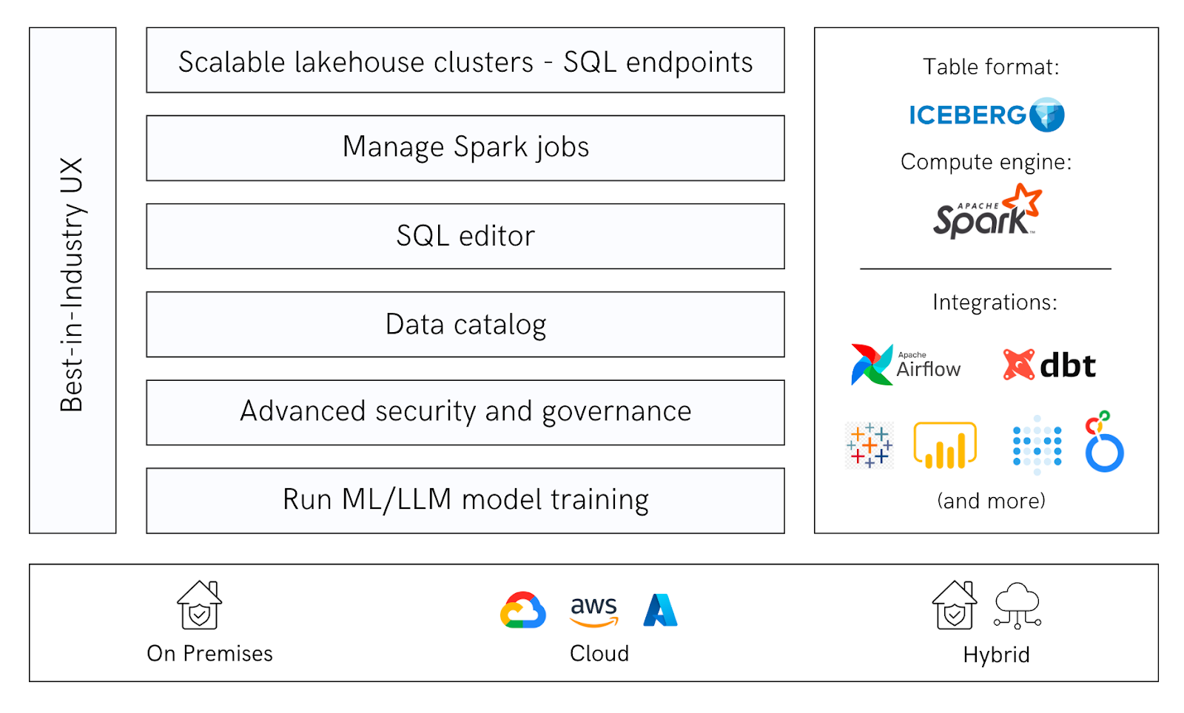Image resolution: width=1184 pixels, height=713 pixels.
Task: Click the Best-in-Industry UX vertical label
Action: pyautogui.click(x=73, y=284)
